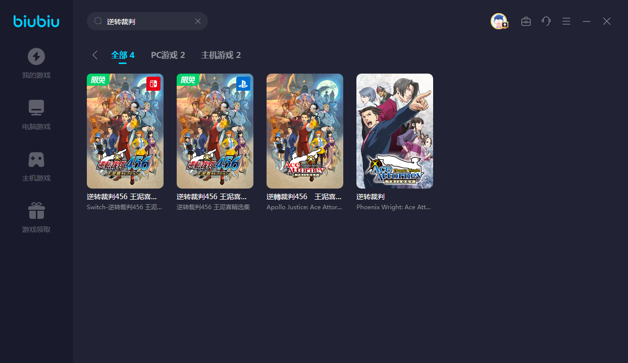Click the biubiu logo
The height and width of the screenshot is (363, 628).
(x=36, y=21)
